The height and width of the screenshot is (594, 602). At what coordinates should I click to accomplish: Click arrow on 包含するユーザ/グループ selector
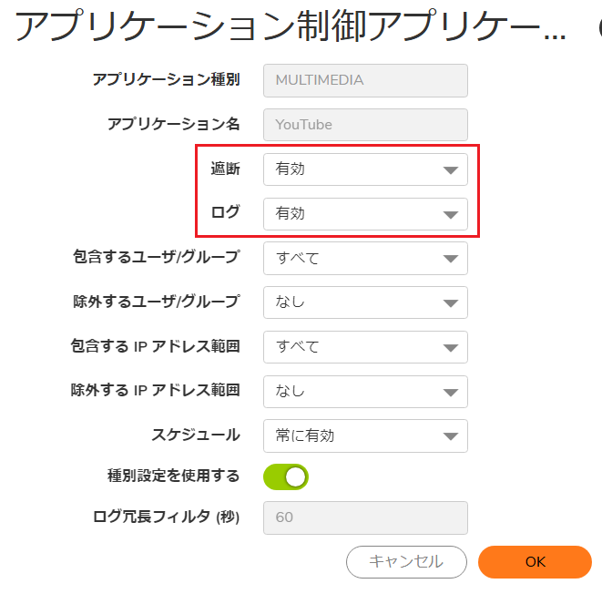[x=450, y=259]
